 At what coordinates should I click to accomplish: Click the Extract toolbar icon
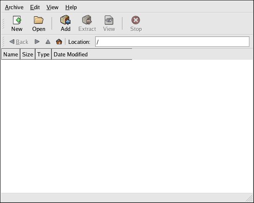coord(87,23)
